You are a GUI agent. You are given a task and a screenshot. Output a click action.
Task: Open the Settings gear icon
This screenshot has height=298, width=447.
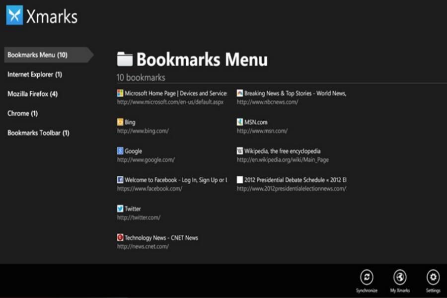point(433,278)
